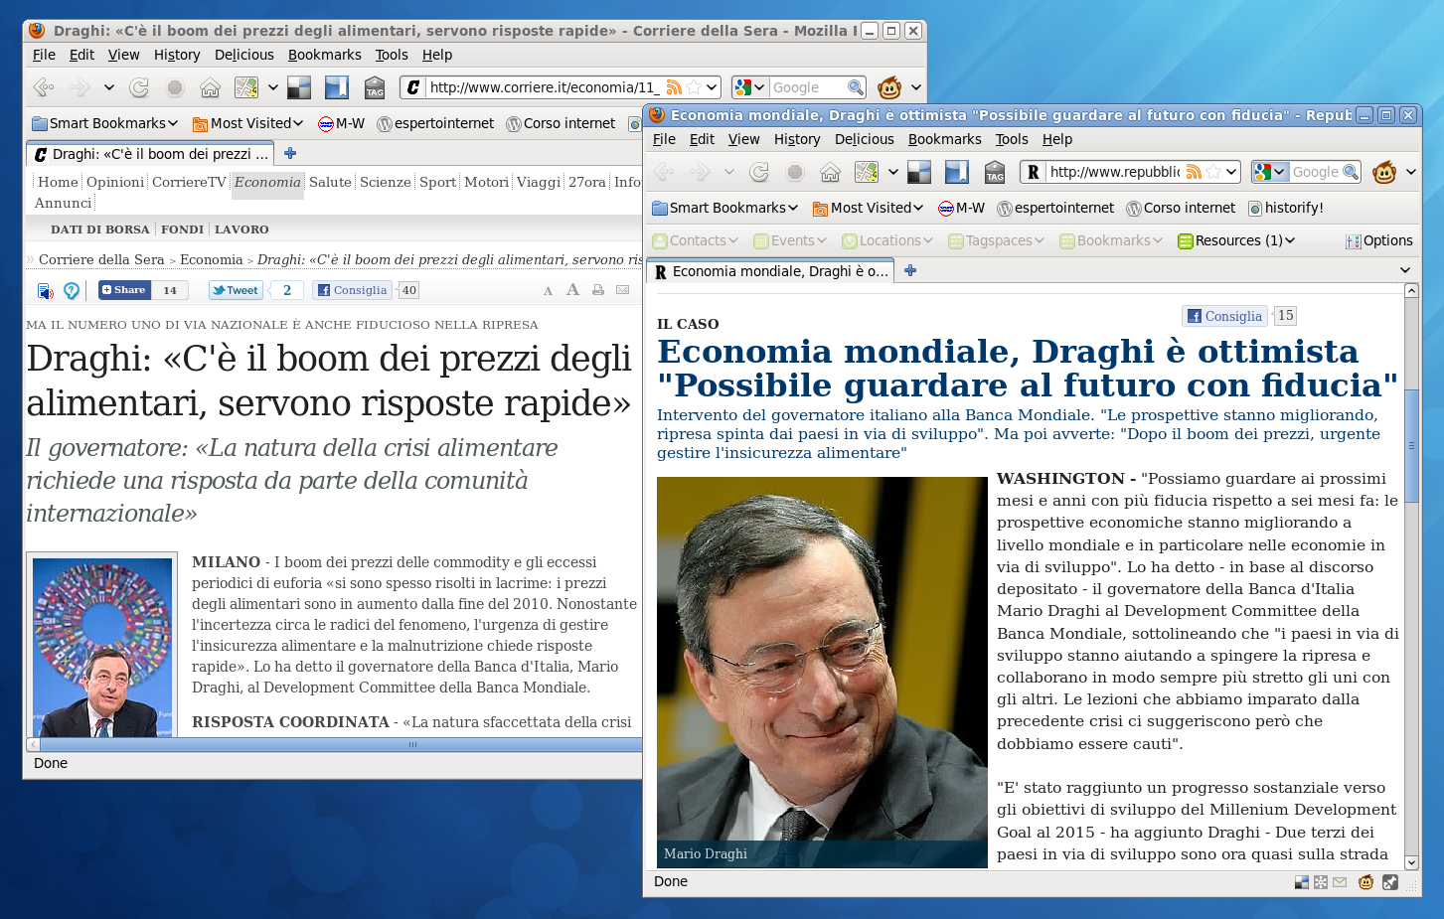Open the Tools menu in Repubblica window

point(1012,139)
